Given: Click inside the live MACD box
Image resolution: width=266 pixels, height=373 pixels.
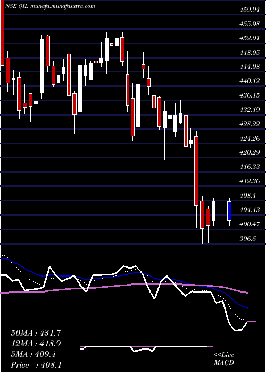Looking at the screenshot, I should [146, 346].
